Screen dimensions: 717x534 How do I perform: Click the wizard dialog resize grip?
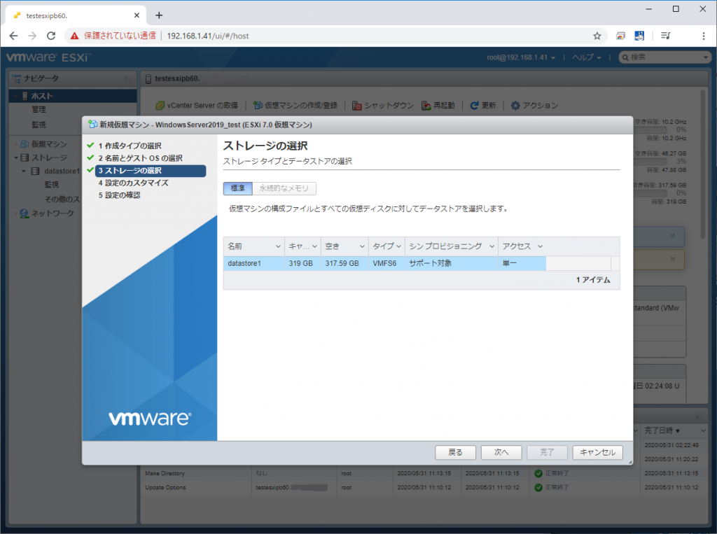[630, 462]
